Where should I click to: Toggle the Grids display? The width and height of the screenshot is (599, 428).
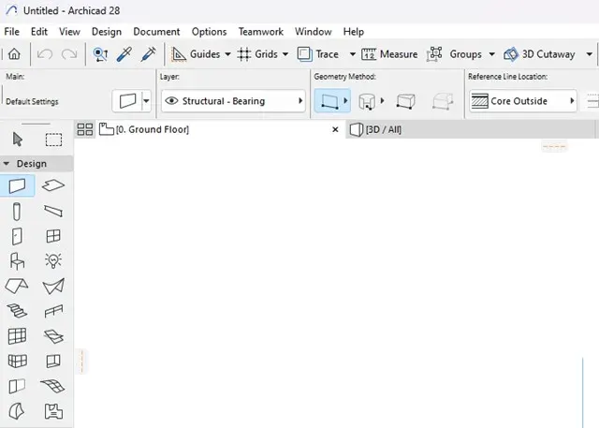pos(257,54)
